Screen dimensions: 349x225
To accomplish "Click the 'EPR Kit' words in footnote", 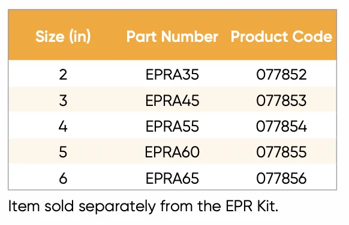I will coord(252,206).
